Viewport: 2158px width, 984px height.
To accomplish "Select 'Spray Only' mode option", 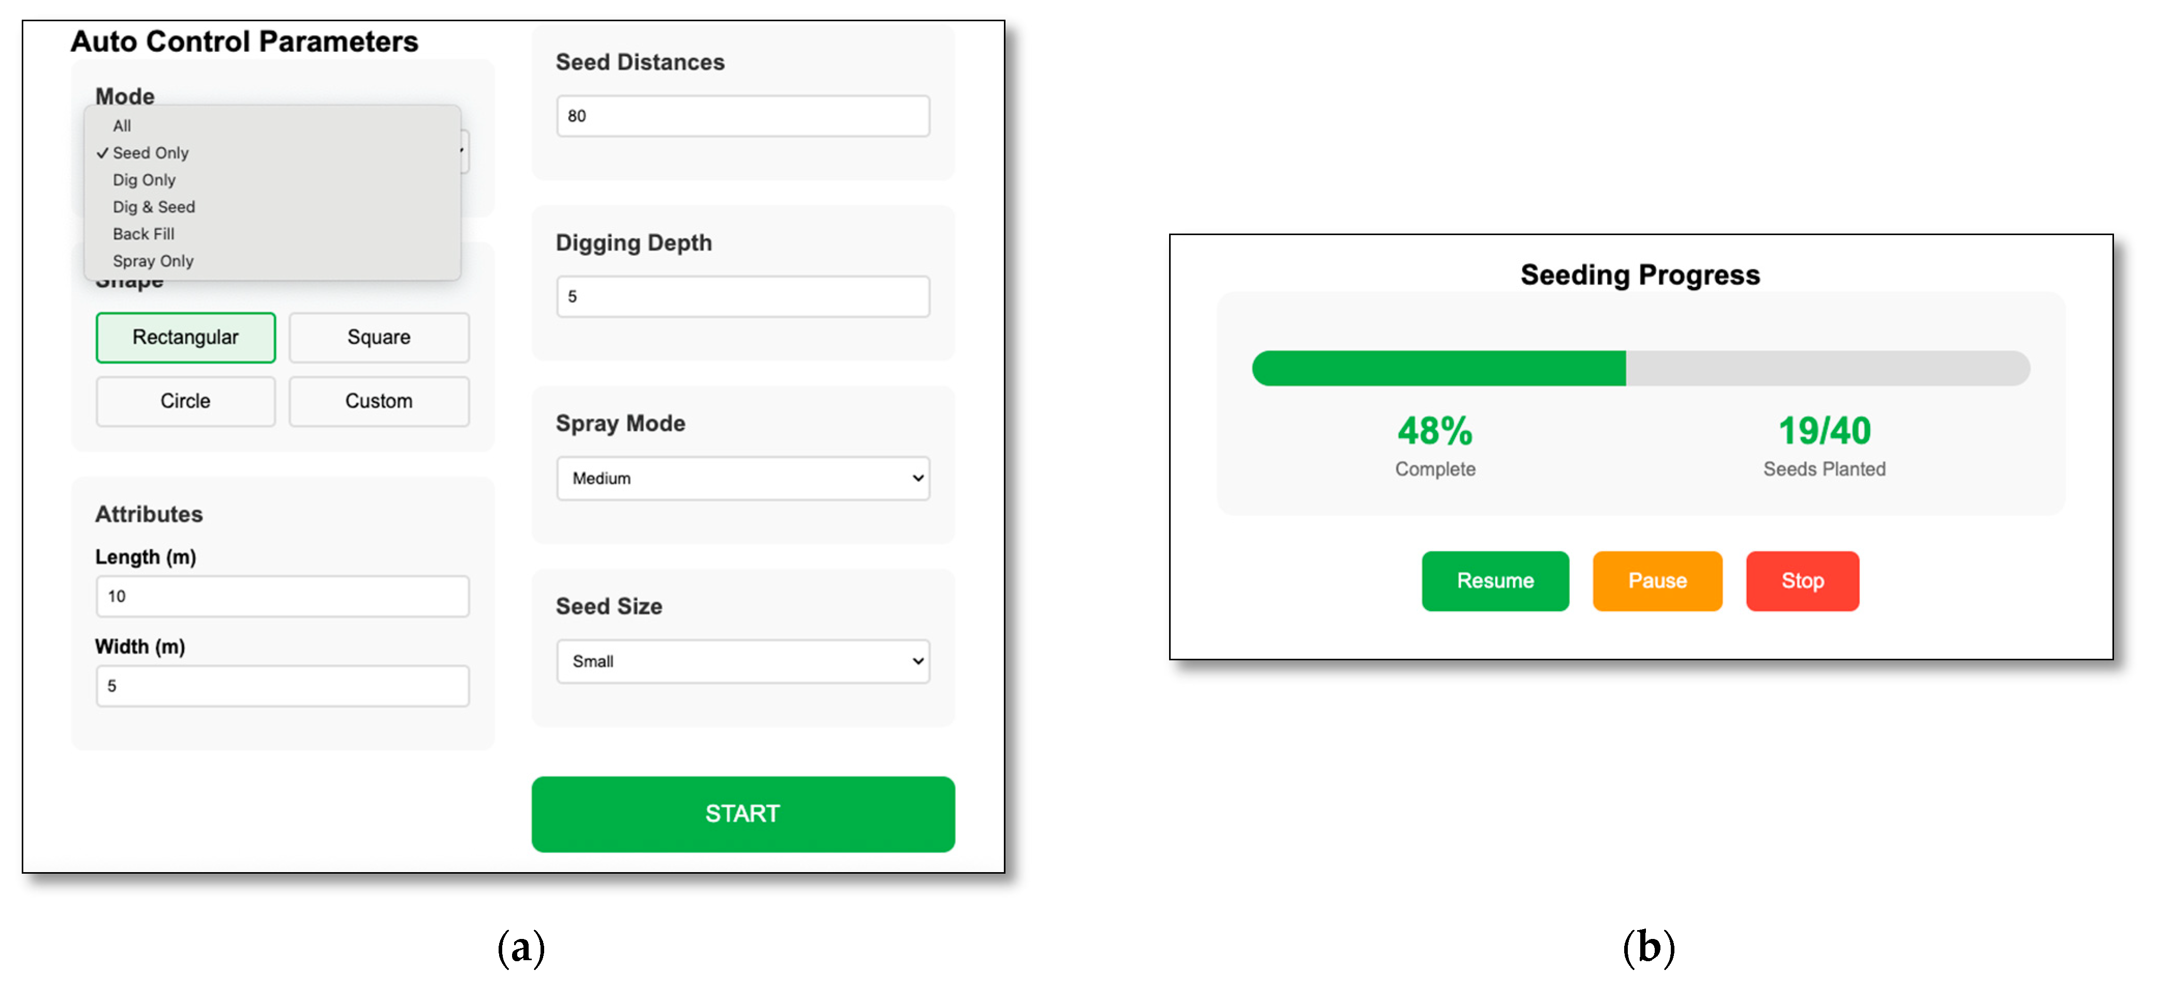I will (x=152, y=261).
